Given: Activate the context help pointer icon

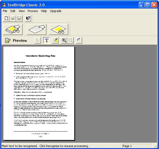Looking at the screenshot, I should [x=28, y=18].
